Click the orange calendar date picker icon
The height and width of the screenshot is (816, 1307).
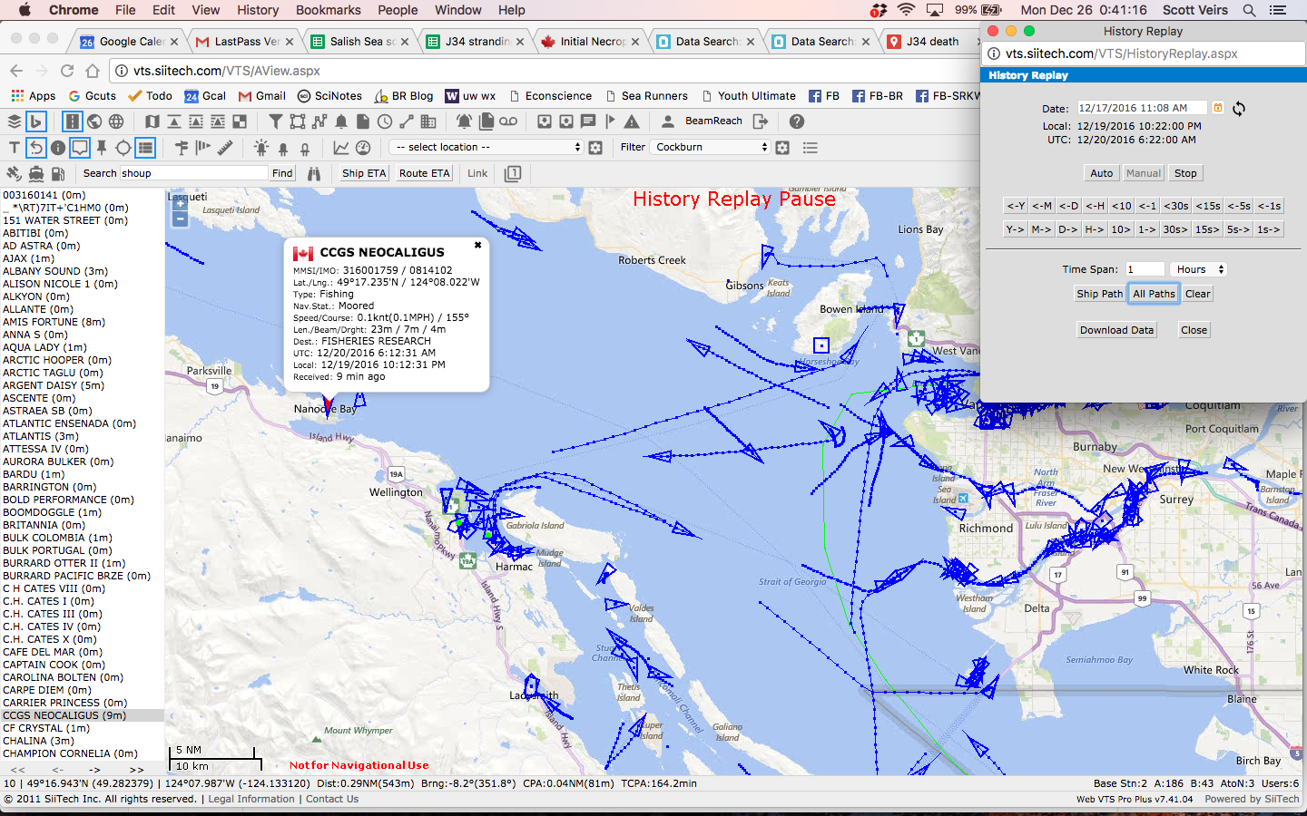[x=1218, y=108]
